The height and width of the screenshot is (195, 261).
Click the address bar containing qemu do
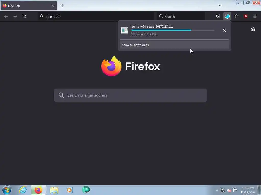point(96,17)
